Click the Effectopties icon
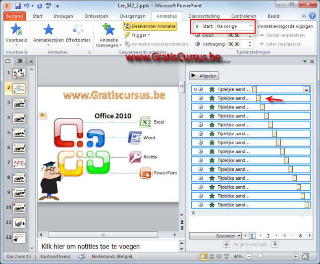320x264 pixels. pos(78,29)
